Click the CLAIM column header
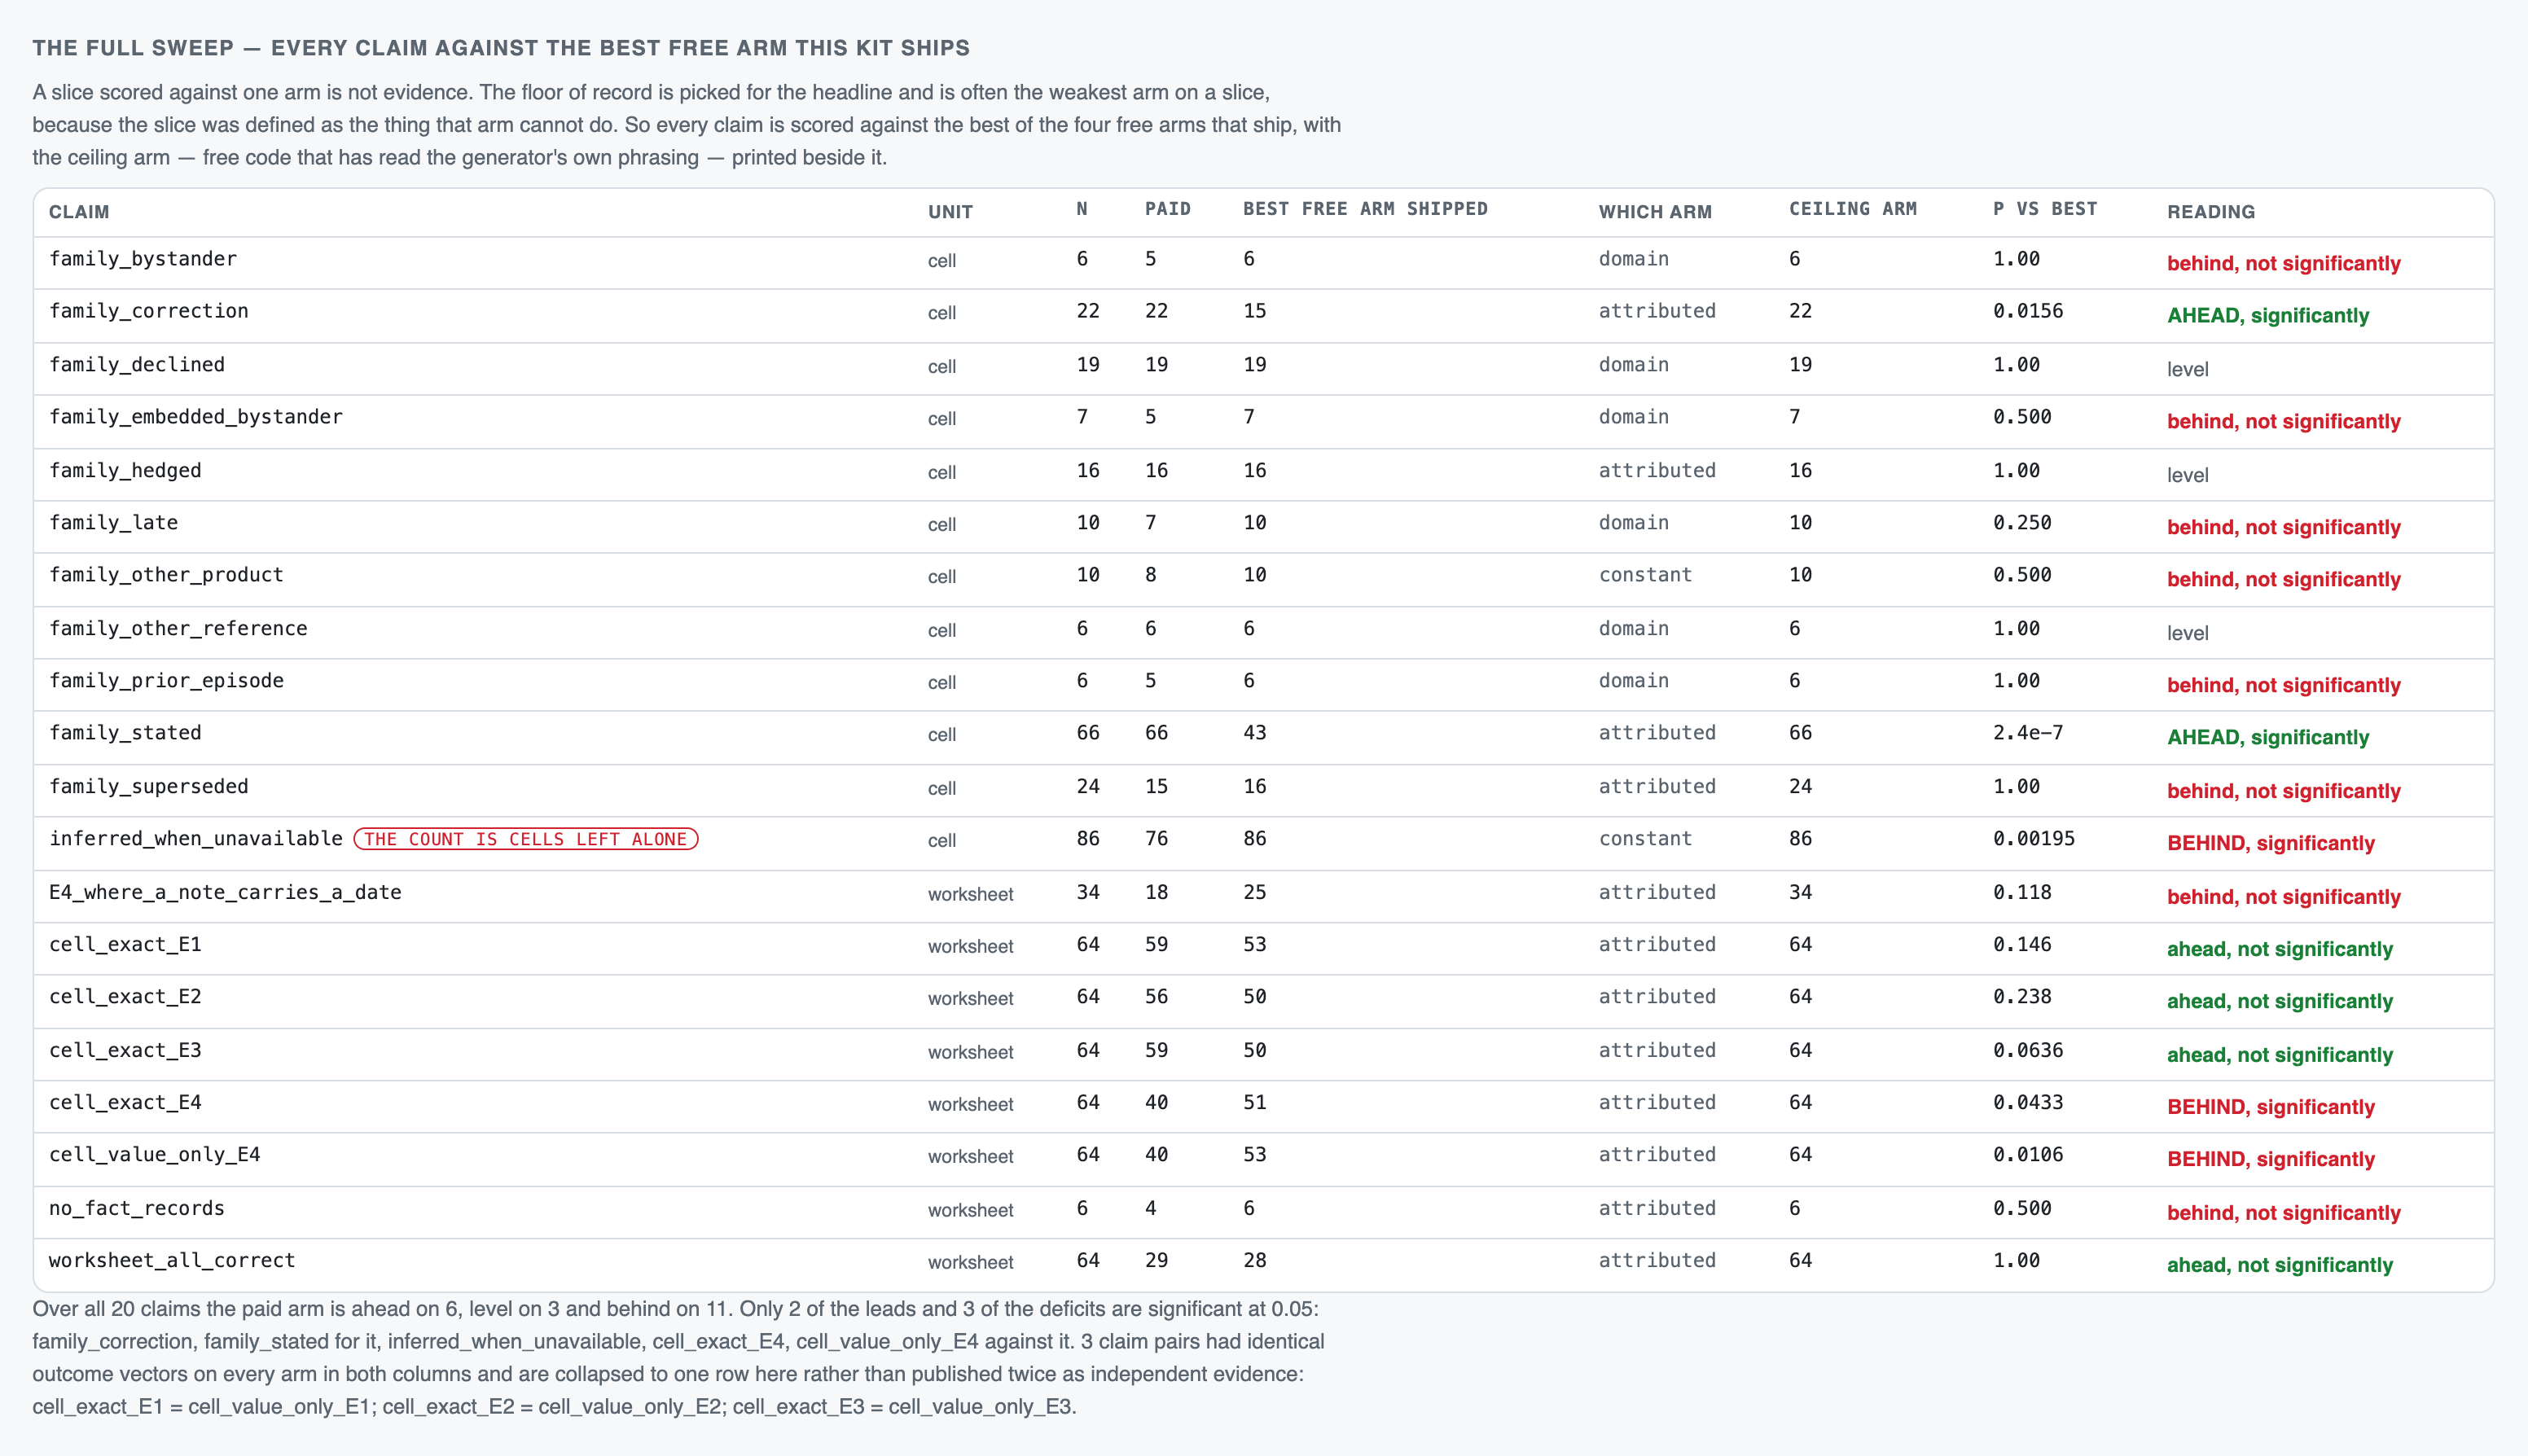 click(79, 212)
